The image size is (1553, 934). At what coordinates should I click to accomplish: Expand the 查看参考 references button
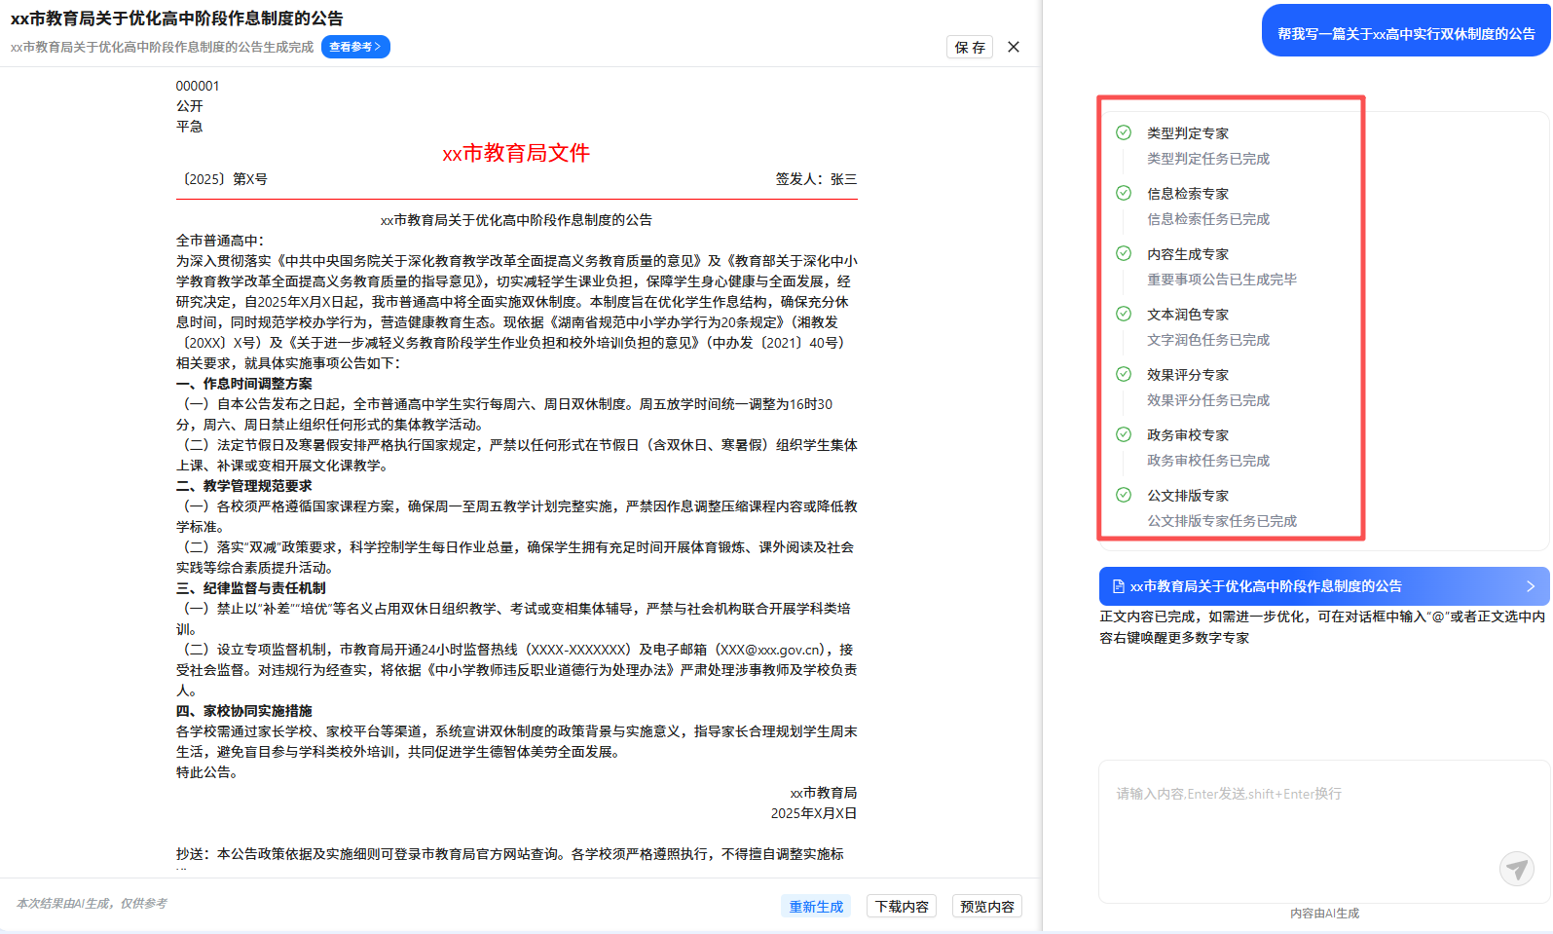click(355, 47)
